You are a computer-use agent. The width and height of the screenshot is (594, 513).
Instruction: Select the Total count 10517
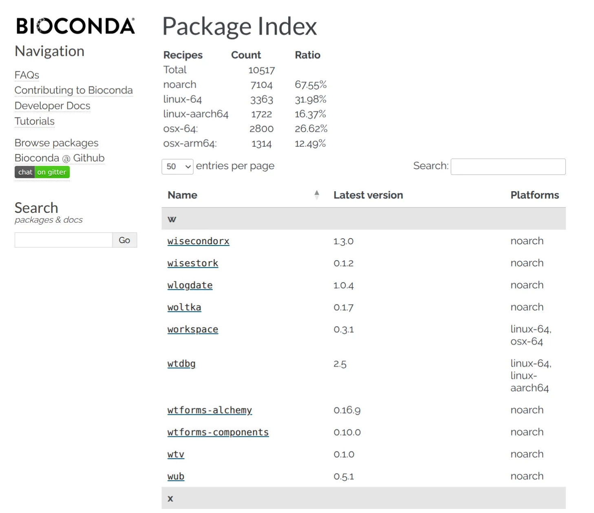(262, 70)
